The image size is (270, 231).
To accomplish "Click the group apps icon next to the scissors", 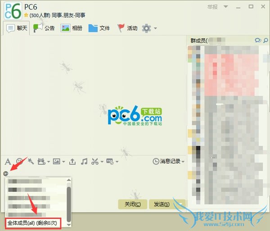I will point(110,162).
